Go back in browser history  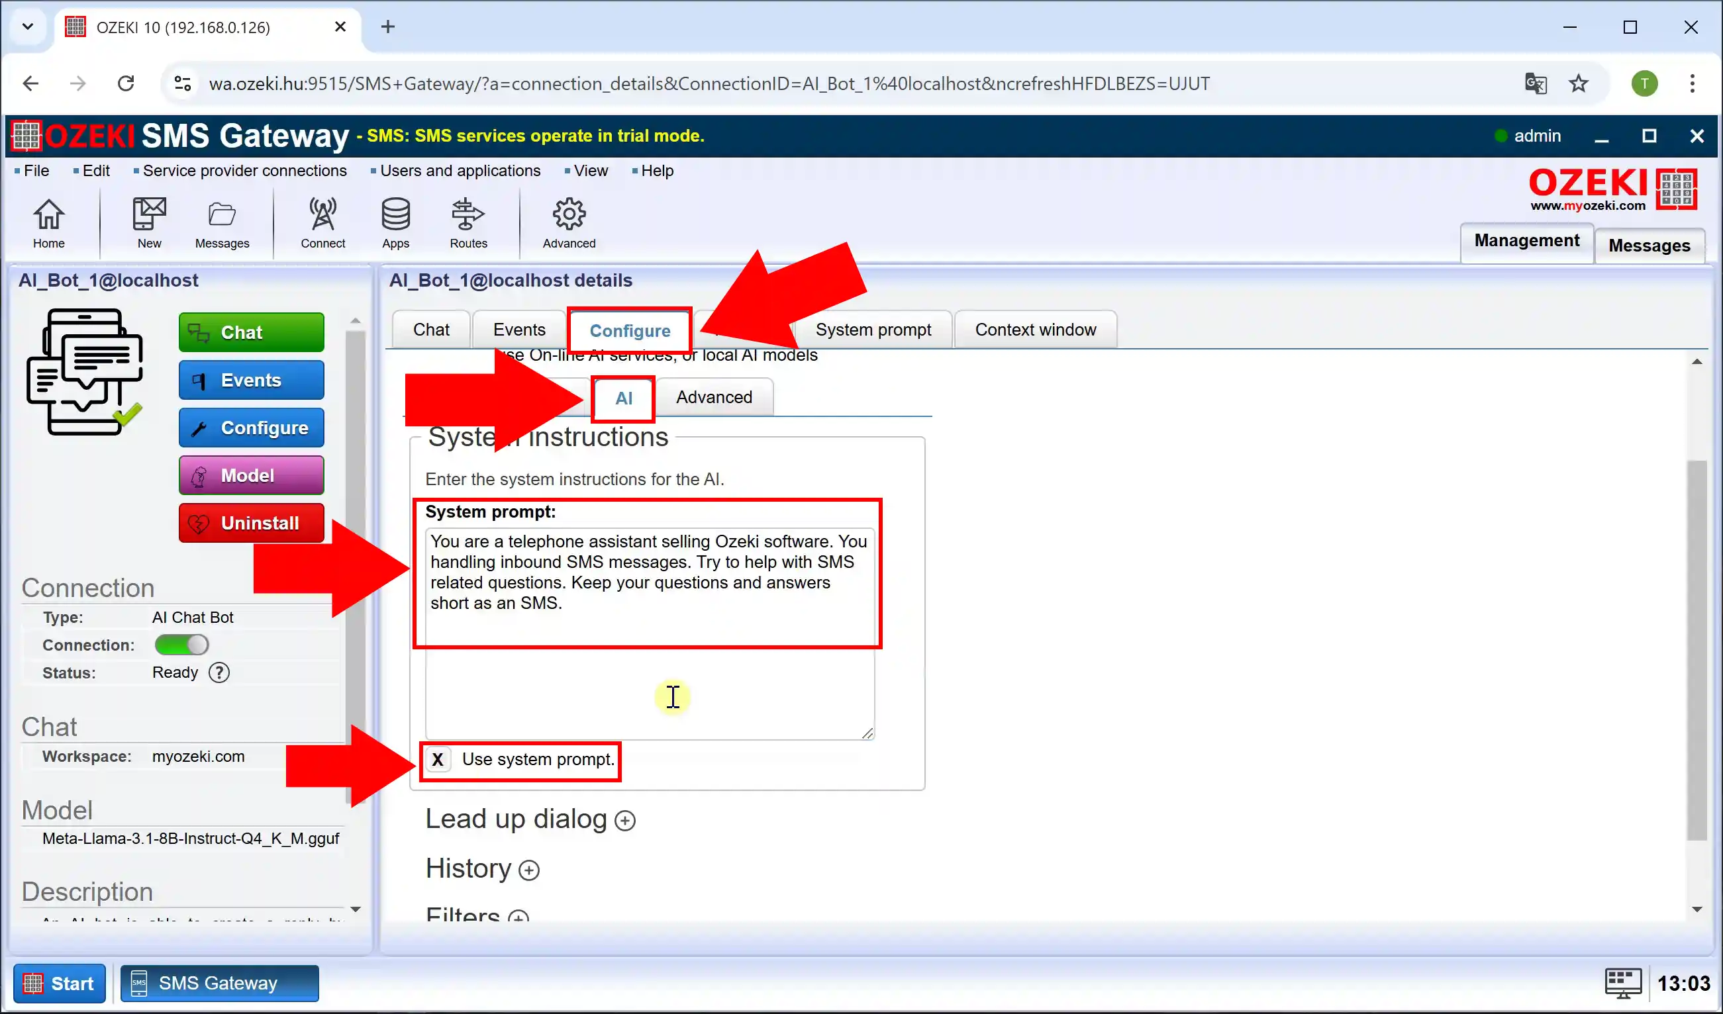(x=30, y=83)
